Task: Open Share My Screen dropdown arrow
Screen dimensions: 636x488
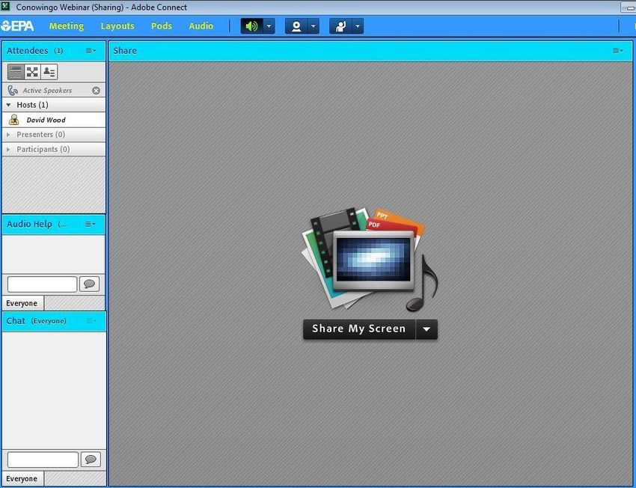Action: click(x=426, y=329)
